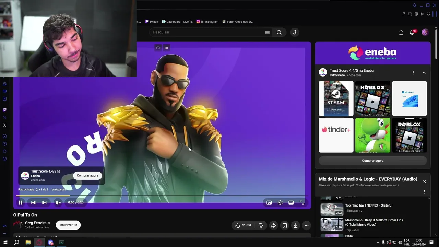439x247 pixels.
Task: Open Greg Ferreira's channel avatar
Action: click(x=17, y=225)
